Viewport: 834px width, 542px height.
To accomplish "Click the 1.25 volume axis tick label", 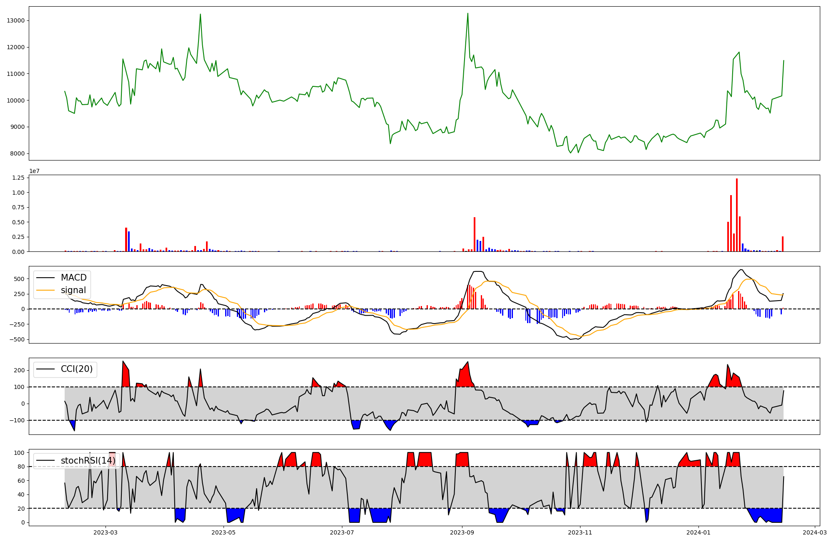I will [19, 178].
